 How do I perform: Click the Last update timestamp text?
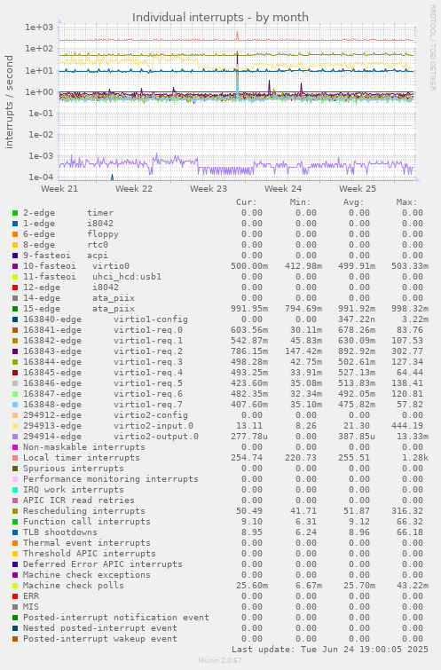click(x=330, y=650)
